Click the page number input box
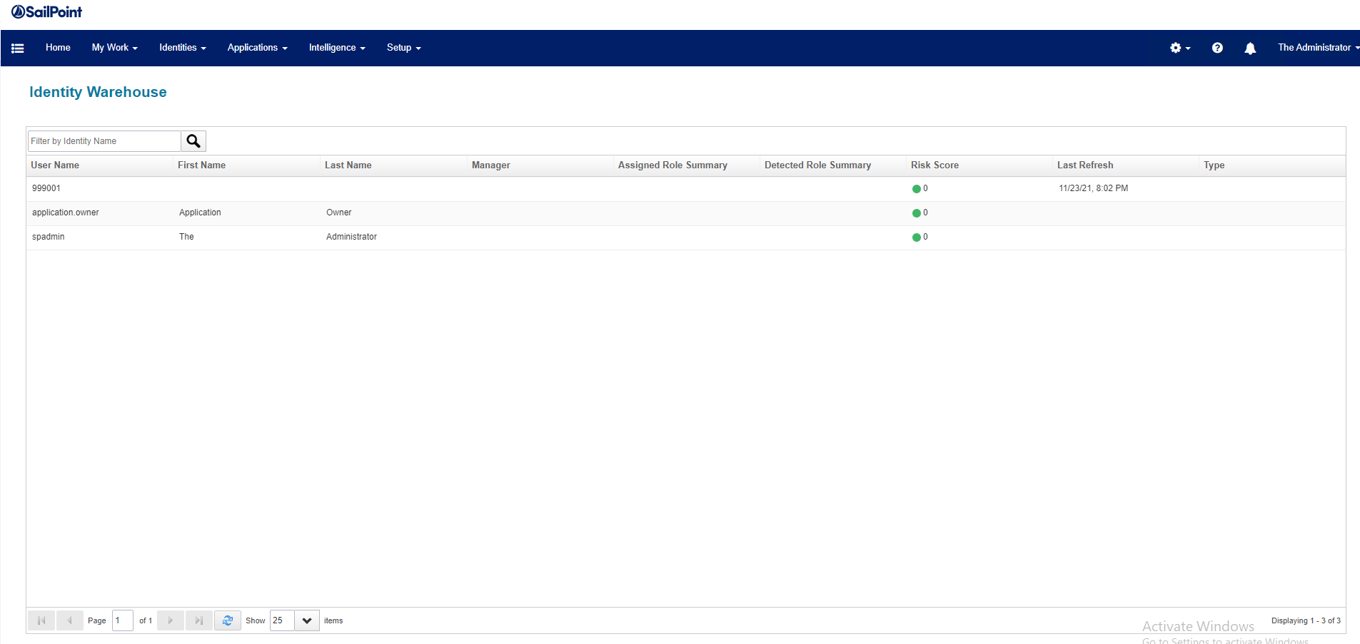1360x644 pixels. 123,620
